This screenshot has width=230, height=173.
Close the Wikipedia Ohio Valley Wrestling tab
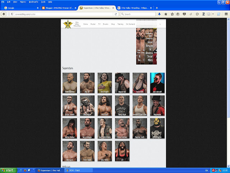point(151,8)
